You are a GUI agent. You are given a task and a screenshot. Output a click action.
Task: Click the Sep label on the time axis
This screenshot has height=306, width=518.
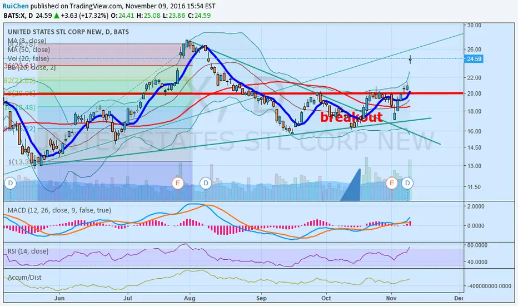261,298
